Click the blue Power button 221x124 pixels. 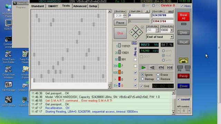tap(183, 86)
